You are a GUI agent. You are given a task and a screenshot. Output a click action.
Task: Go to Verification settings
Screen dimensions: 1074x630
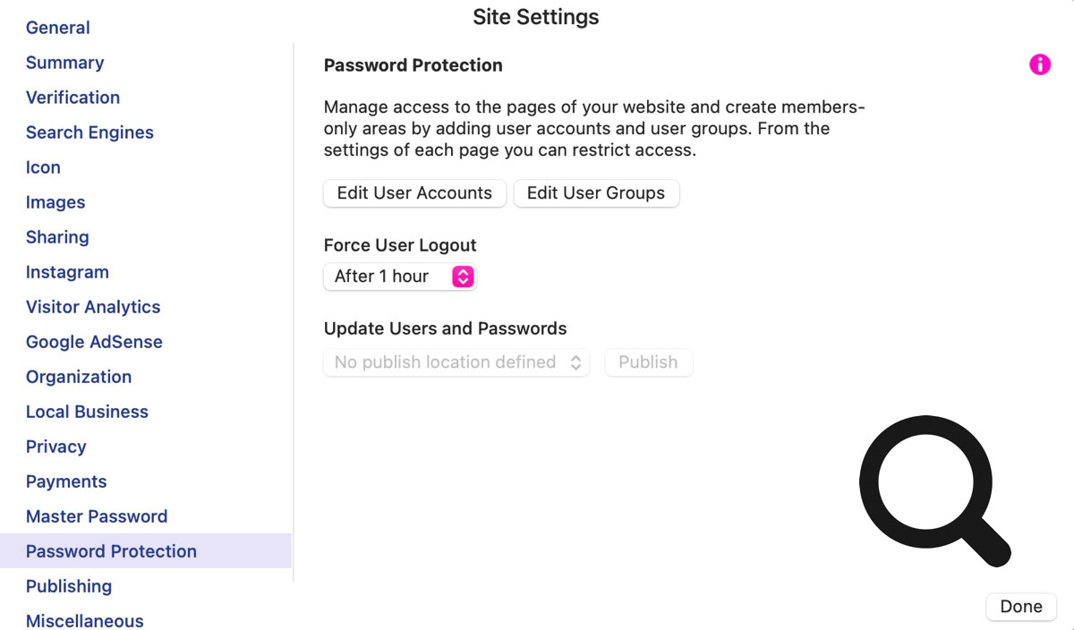pos(72,98)
